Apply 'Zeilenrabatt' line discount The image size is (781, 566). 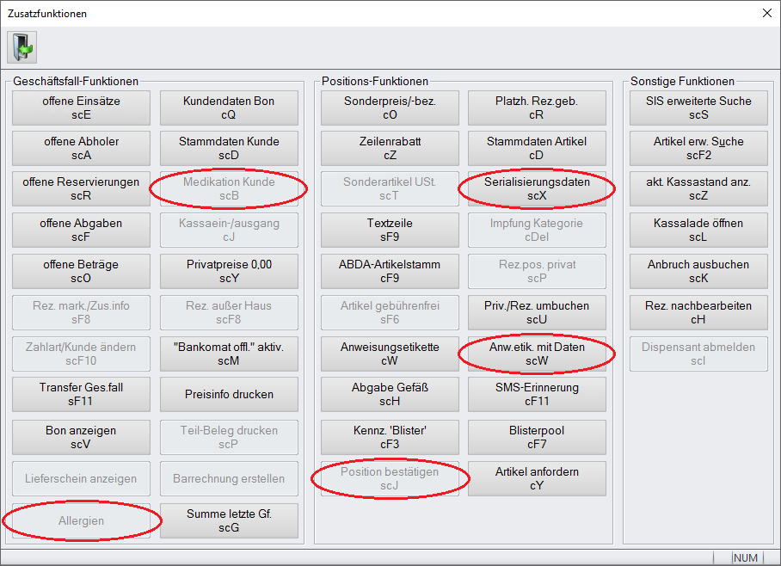[x=390, y=148]
